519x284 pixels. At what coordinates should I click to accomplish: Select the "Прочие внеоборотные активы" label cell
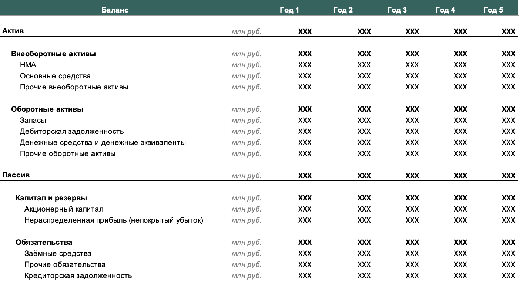point(74,87)
